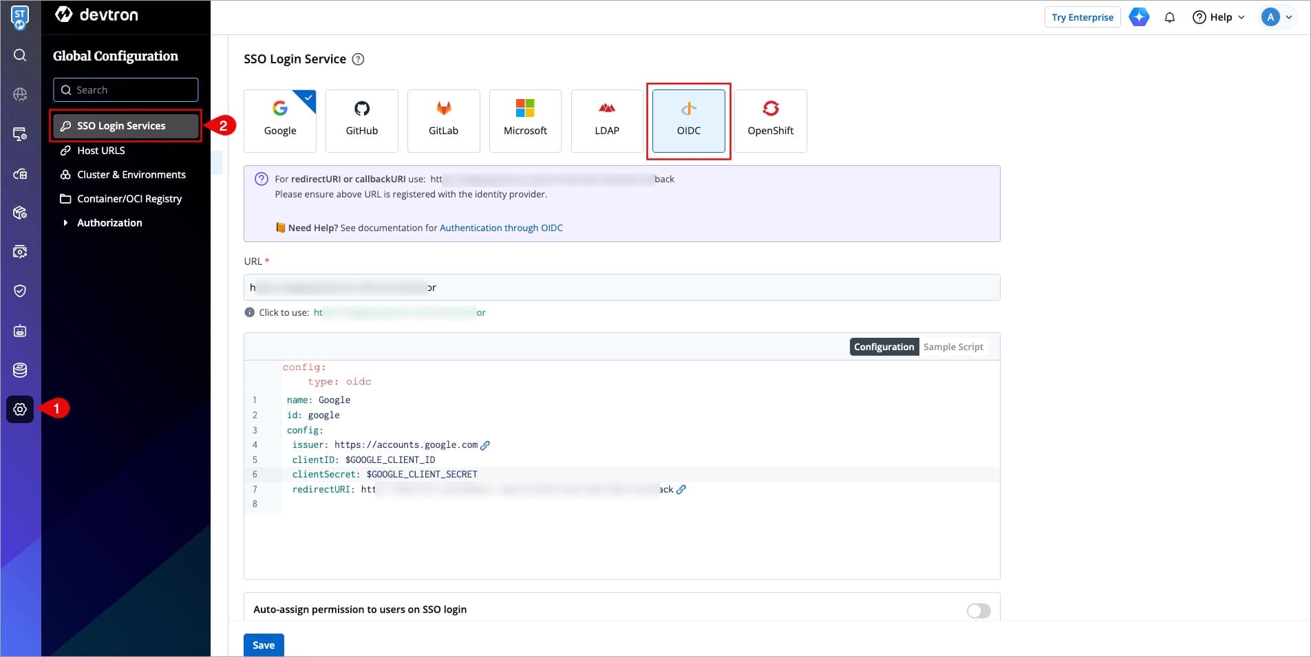Open the user profile avatar dropdown
This screenshot has height=657, width=1311.
click(x=1277, y=17)
